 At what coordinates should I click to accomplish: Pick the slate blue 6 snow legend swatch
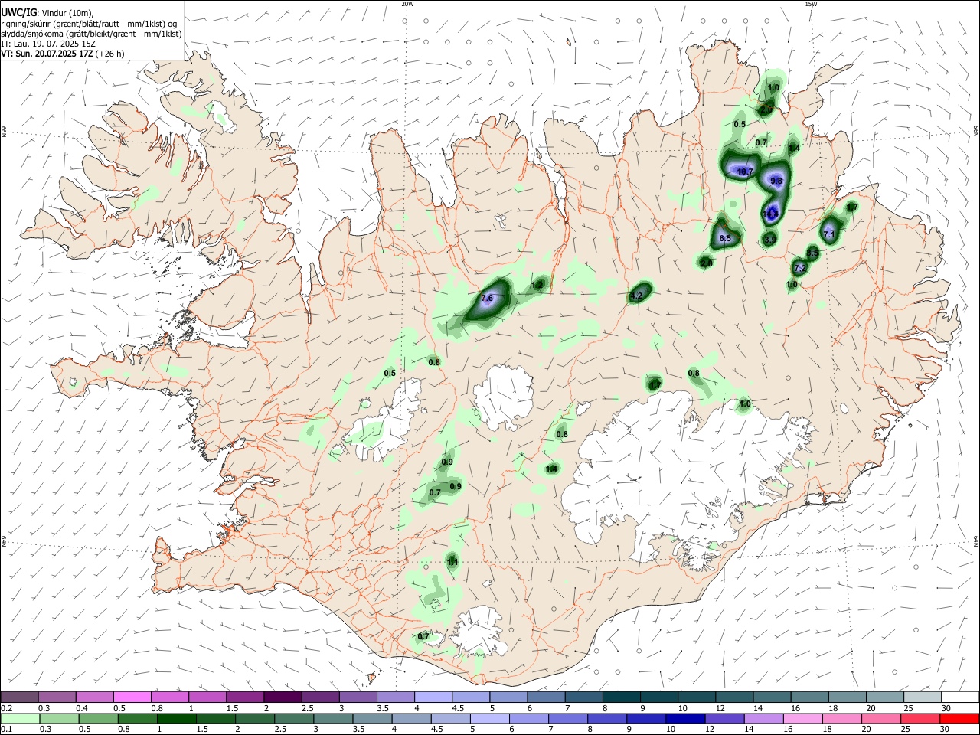click(545, 697)
